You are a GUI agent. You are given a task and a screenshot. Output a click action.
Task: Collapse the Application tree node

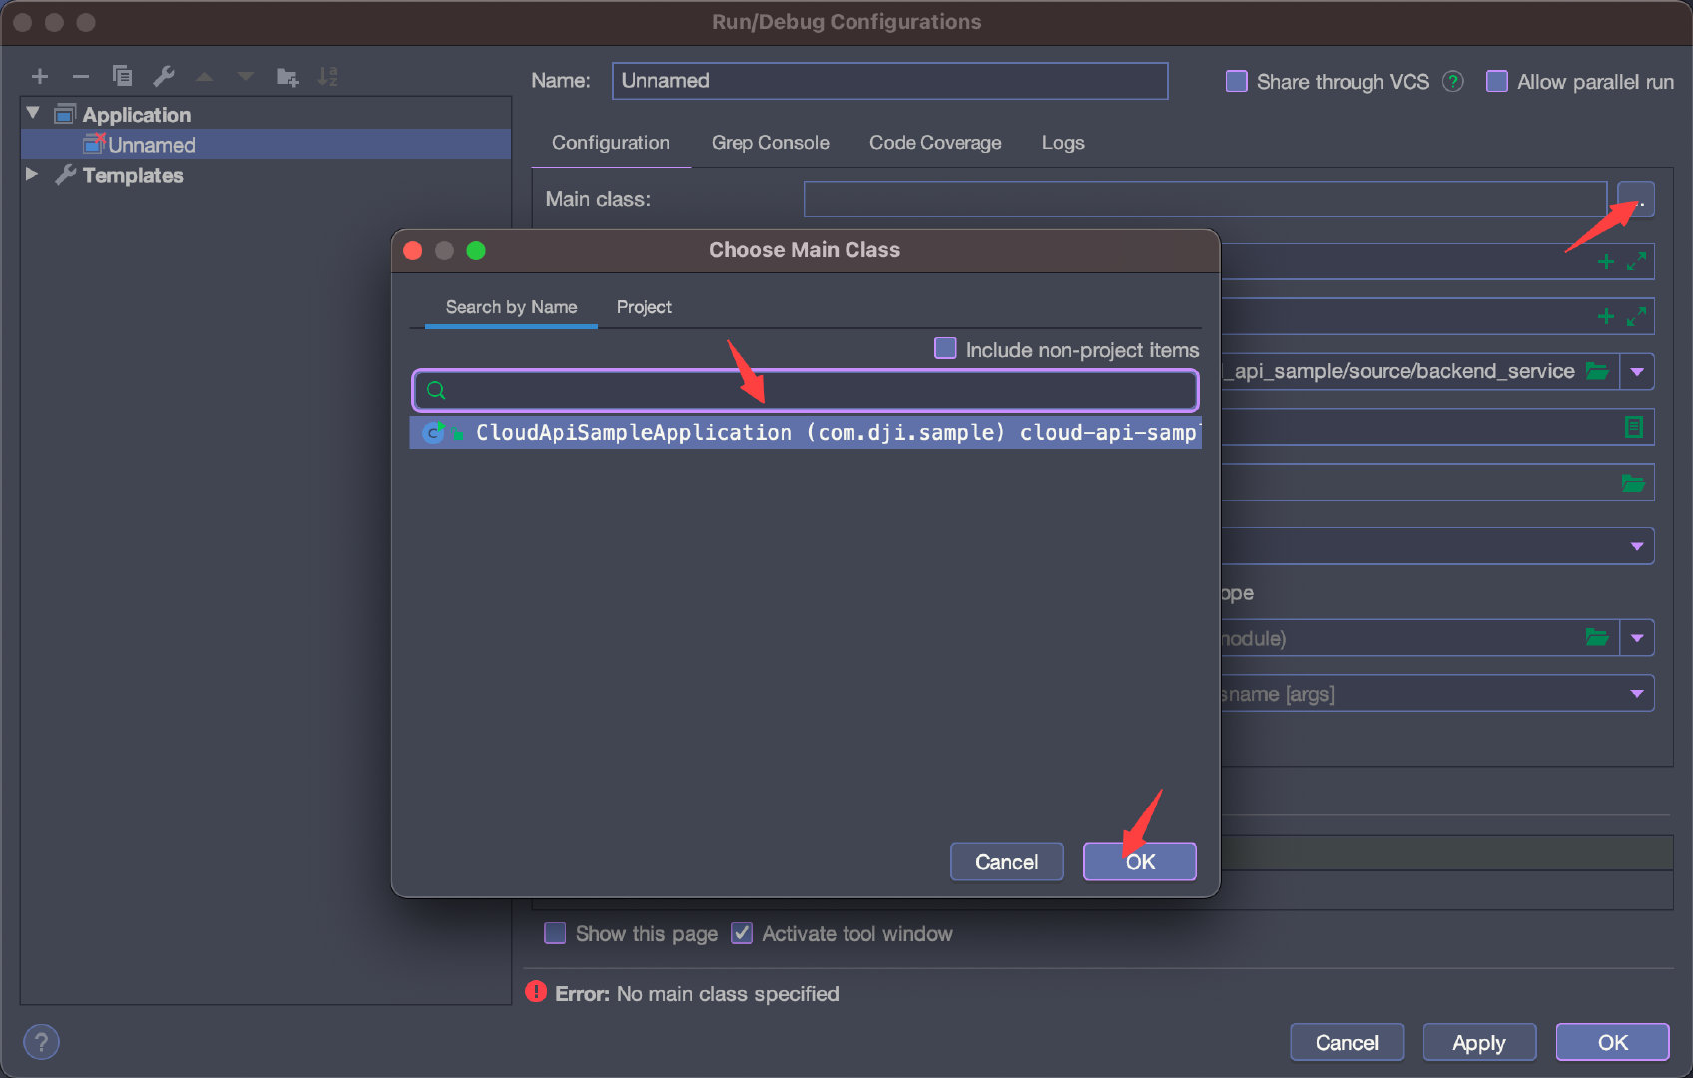(32, 114)
